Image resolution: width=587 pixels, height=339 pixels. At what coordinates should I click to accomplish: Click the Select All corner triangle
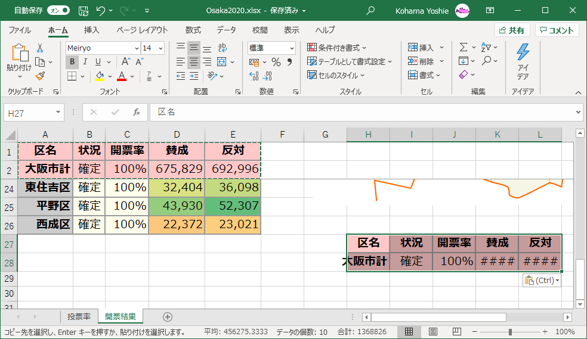[10, 135]
